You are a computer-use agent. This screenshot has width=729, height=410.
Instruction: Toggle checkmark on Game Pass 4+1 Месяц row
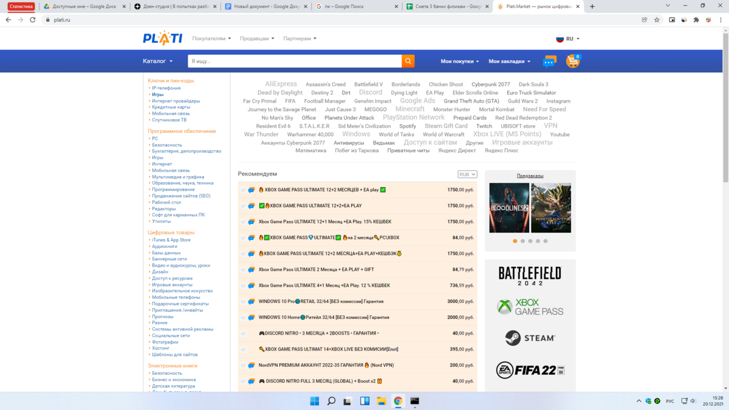coord(243,285)
